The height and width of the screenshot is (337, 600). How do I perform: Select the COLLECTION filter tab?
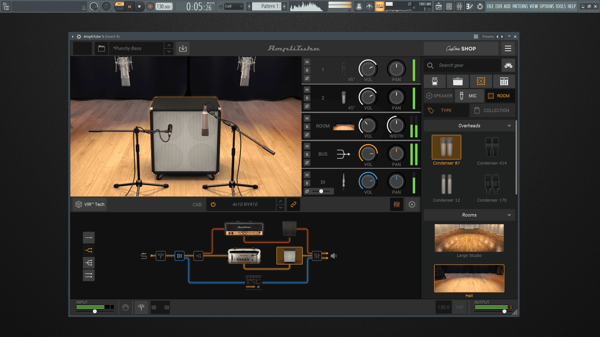point(492,110)
